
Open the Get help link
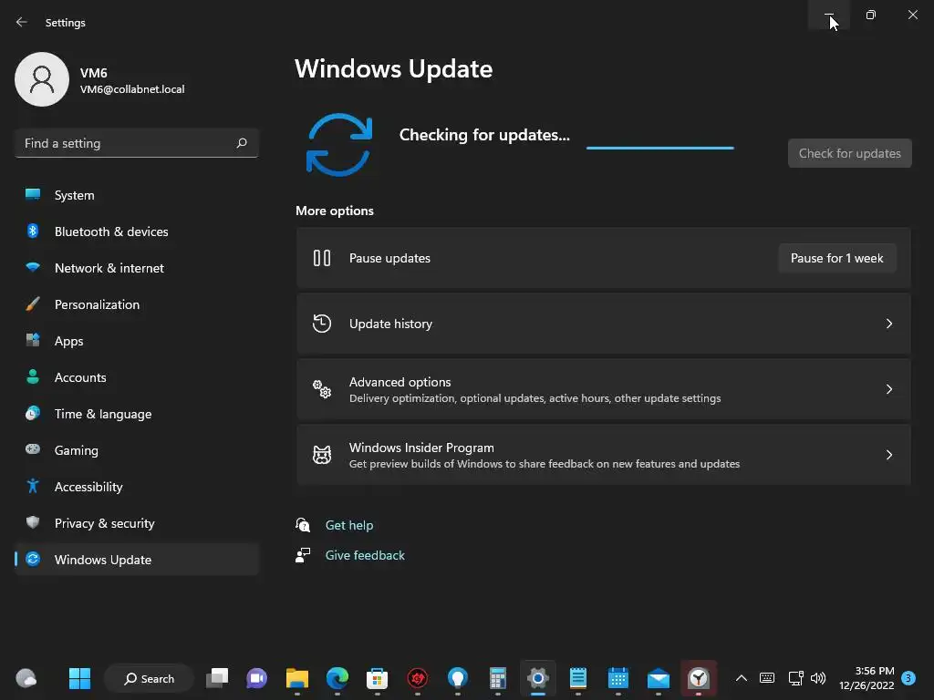(349, 525)
